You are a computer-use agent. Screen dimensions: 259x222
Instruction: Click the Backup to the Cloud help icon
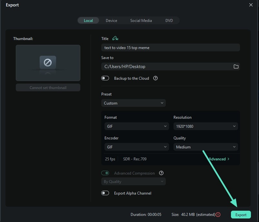point(155,78)
